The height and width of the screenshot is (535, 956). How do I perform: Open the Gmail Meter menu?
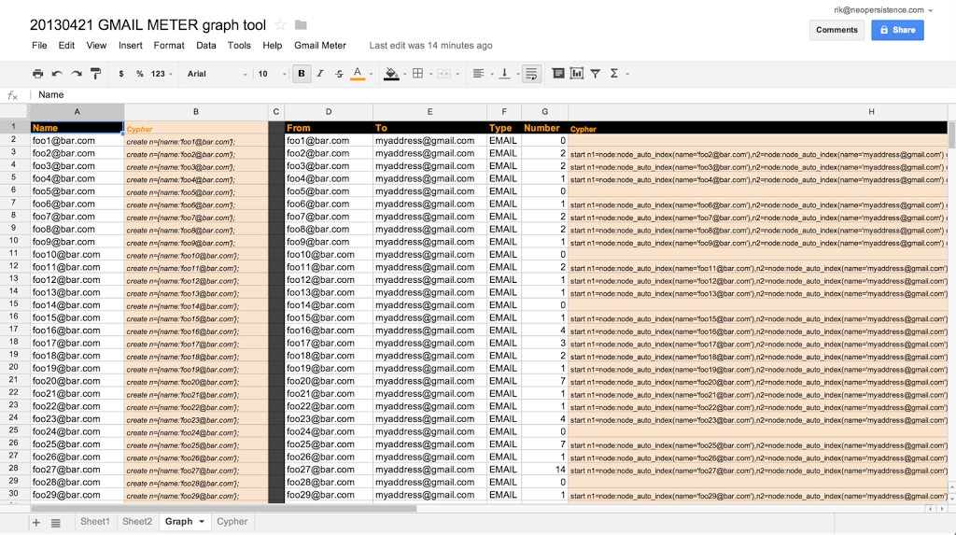(320, 46)
